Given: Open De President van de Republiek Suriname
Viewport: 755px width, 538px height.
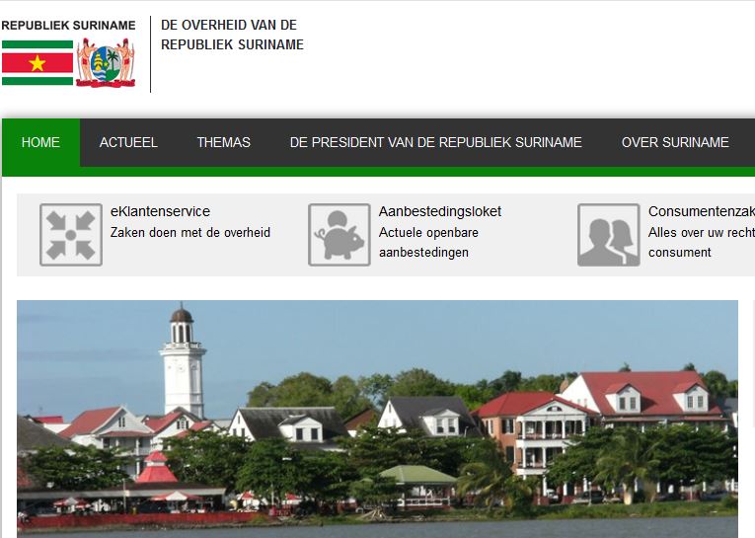Looking at the screenshot, I should (435, 142).
